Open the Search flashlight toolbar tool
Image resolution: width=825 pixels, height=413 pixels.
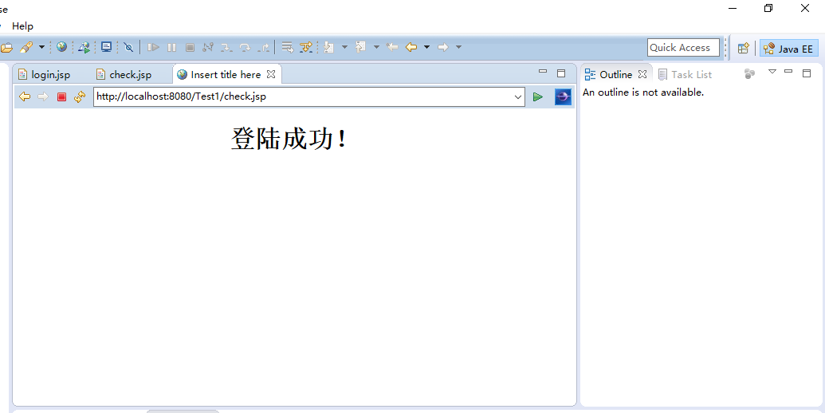(x=26, y=47)
